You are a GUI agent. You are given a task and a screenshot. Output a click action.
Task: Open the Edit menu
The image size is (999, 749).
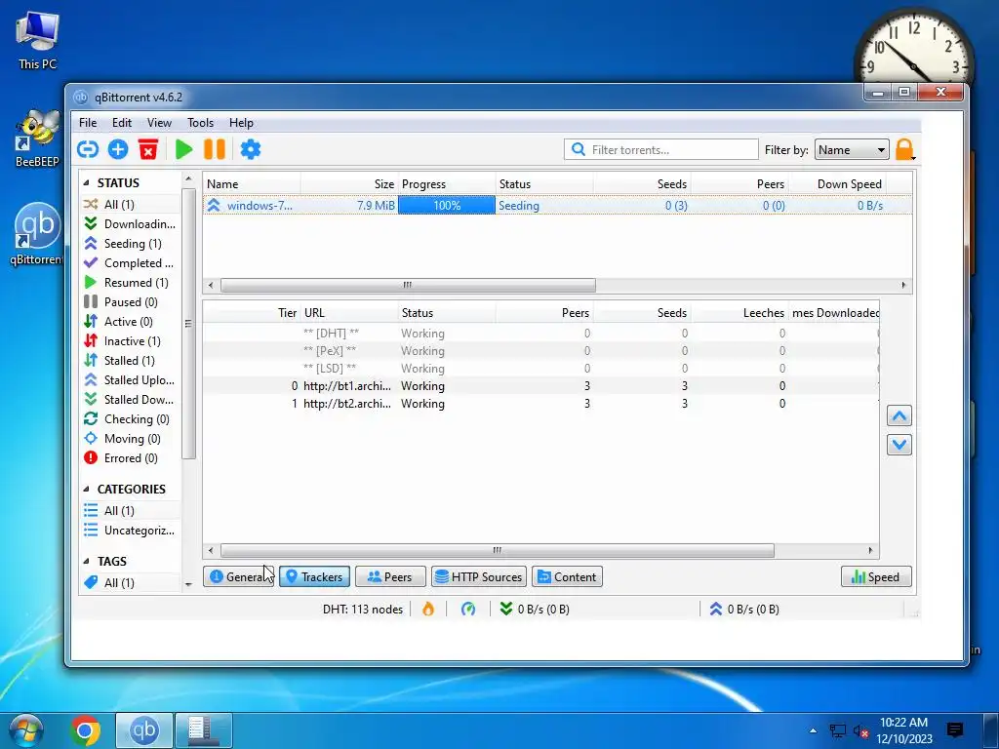click(122, 123)
